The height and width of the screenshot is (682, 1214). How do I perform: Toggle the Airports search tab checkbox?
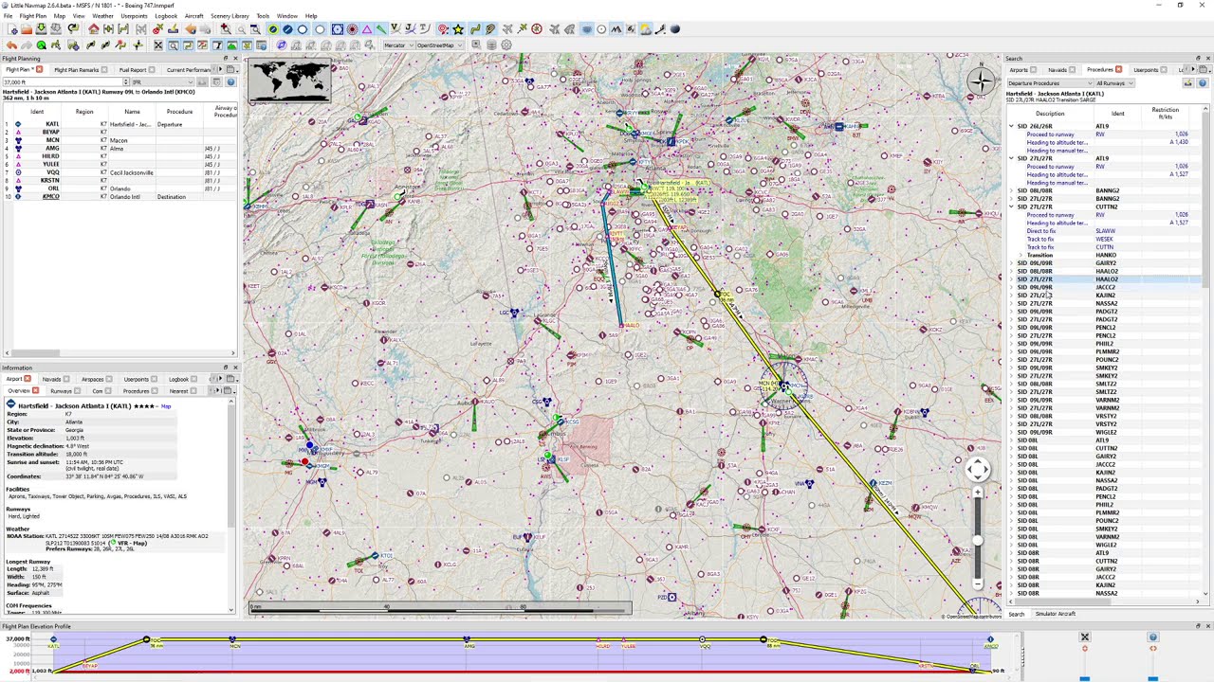1033,70
